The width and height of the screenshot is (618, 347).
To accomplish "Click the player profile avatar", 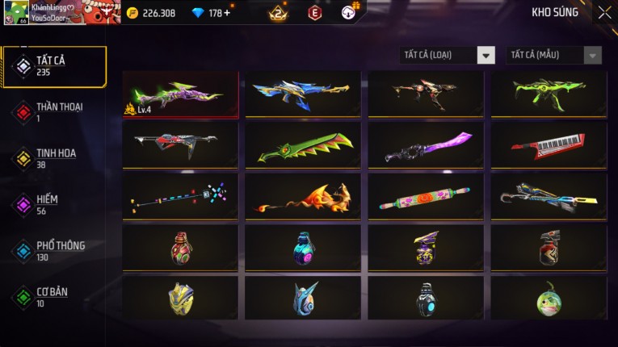I will (16, 13).
